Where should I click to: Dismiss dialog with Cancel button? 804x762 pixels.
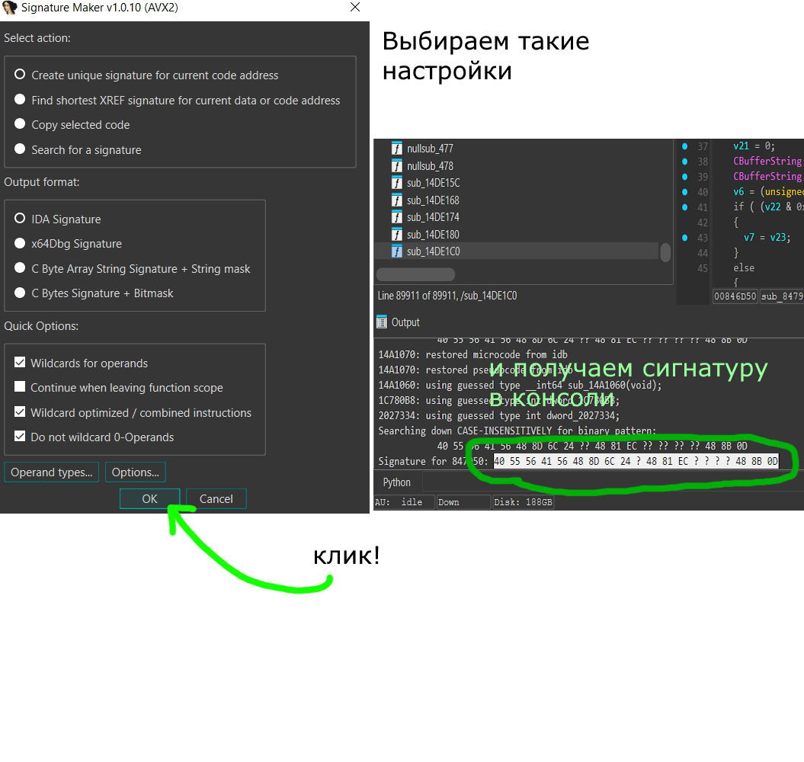click(x=216, y=499)
